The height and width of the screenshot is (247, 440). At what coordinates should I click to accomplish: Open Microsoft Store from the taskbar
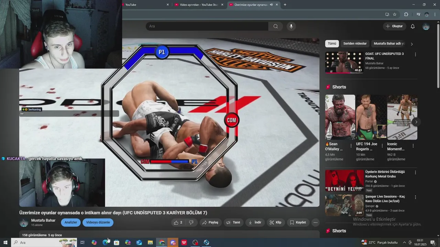click(x=117, y=243)
